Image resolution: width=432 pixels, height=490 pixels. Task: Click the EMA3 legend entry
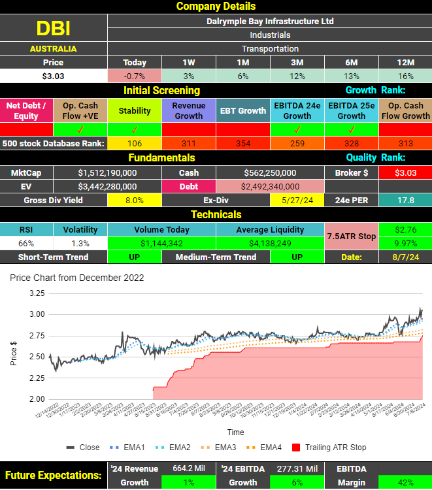[x=219, y=448]
